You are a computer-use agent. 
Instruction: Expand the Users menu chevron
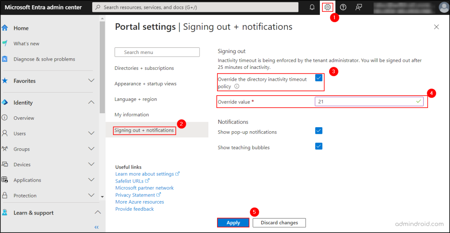[91, 133]
